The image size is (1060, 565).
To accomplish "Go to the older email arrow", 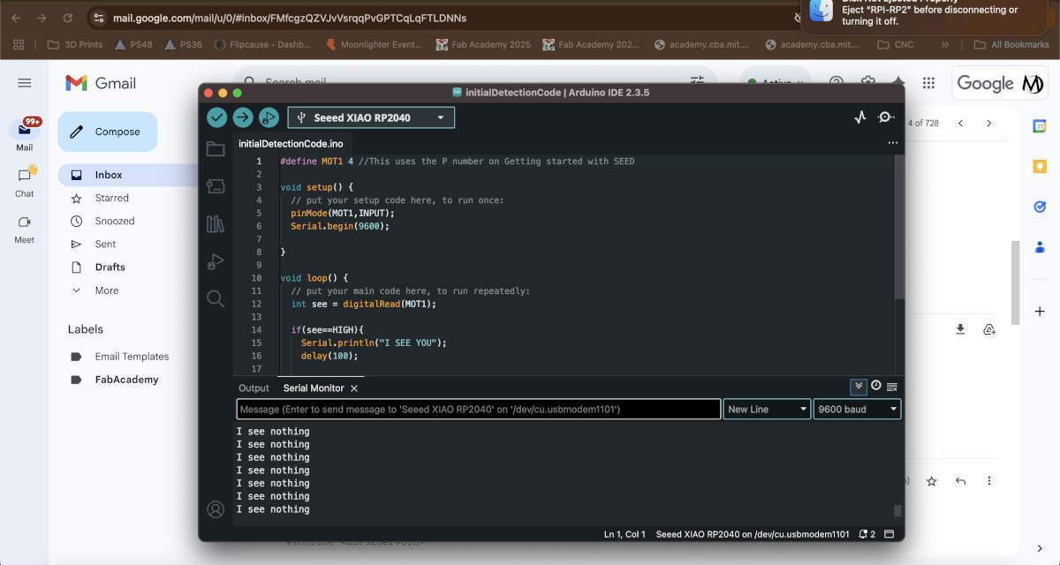I will pyautogui.click(x=989, y=124).
